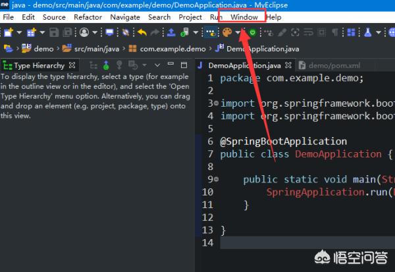Open the Refactor menu

pyautogui.click(x=88, y=16)
